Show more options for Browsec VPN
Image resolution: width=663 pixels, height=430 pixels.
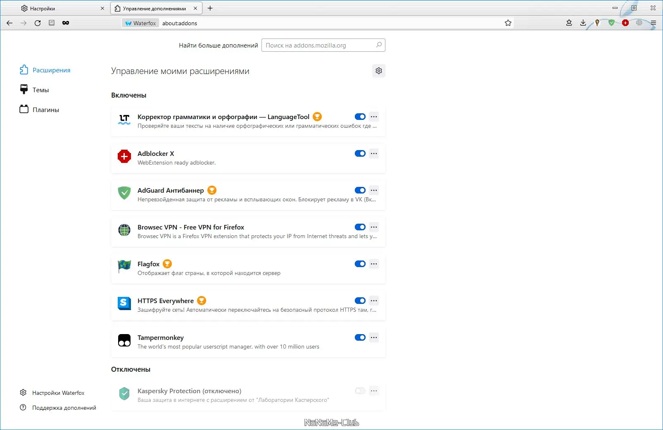374,227
